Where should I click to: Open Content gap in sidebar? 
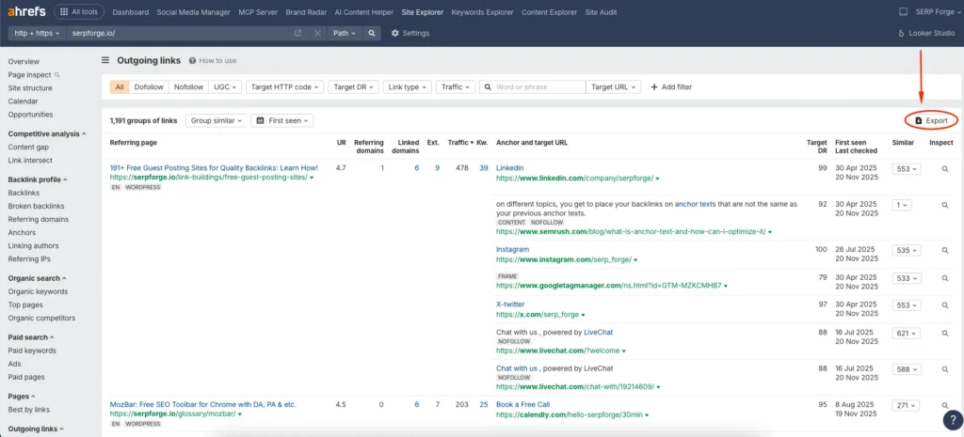click(x=28, y=147)
